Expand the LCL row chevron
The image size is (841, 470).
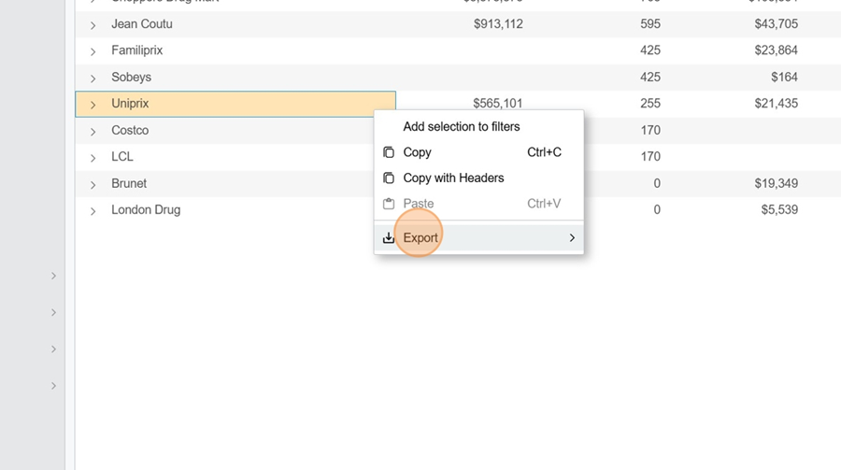click(93, 158)
